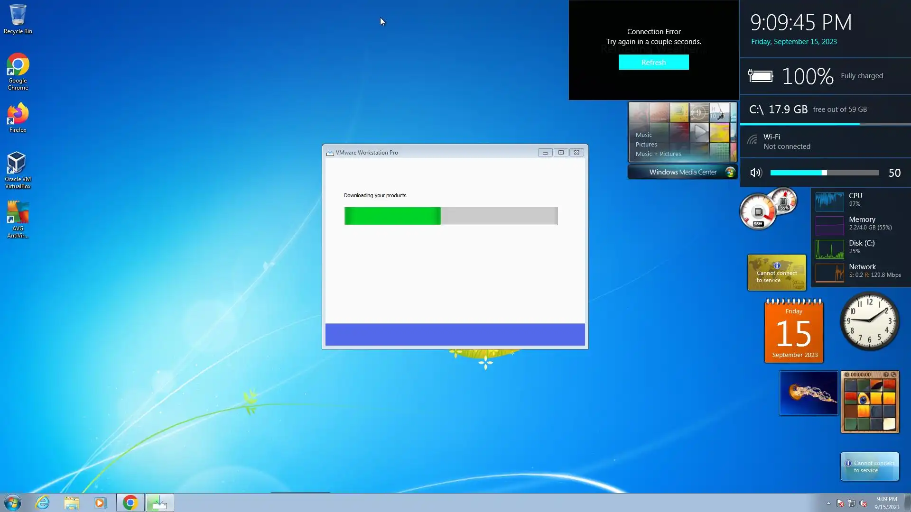This screenshot has width=911, height=512.
Task: Open Windows Media Center gadget bar
Action: pos(682,172)
